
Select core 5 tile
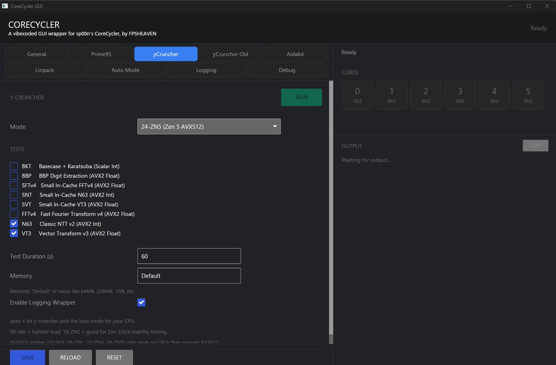(528, 95)
